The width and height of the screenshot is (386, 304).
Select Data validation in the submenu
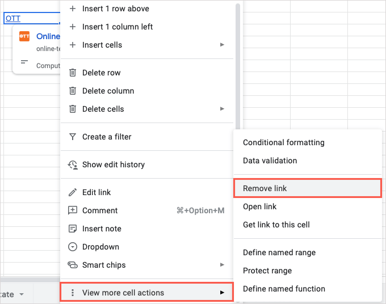pyautogui.click(x=270, y=161)
